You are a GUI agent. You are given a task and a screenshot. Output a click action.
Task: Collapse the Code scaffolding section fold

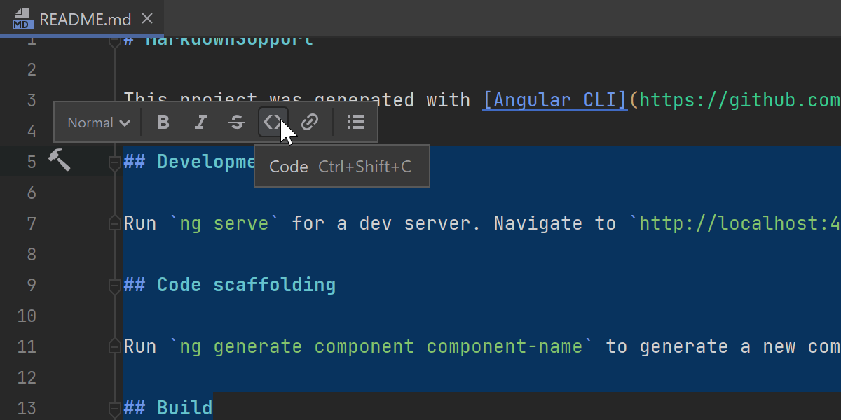(114, 286)
